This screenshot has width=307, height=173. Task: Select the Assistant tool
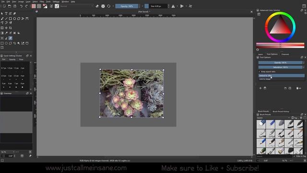click(2, 38)
